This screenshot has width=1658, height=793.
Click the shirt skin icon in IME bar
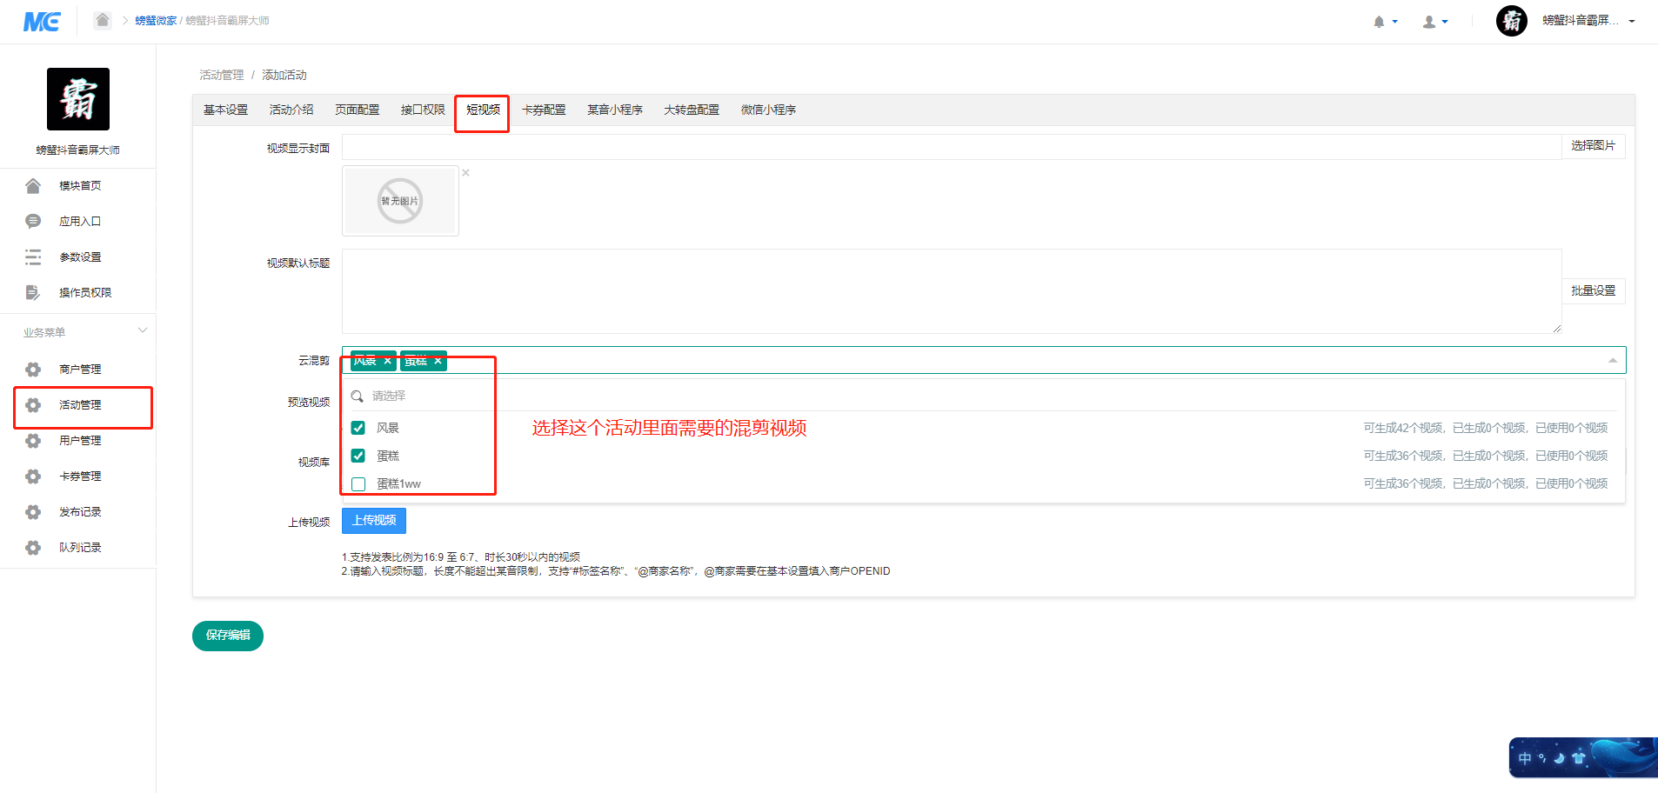click(1579, 758)
